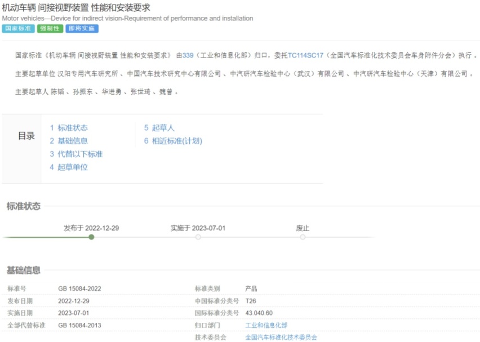Click the 标准状态 section heading
Image resolution: width=480 pixels, height=342 pixels.
click(24, 206)
